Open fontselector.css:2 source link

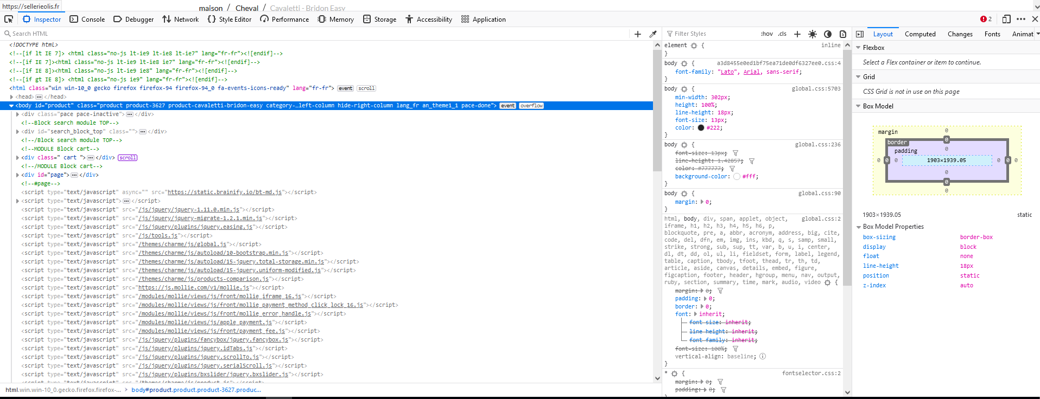811,374
